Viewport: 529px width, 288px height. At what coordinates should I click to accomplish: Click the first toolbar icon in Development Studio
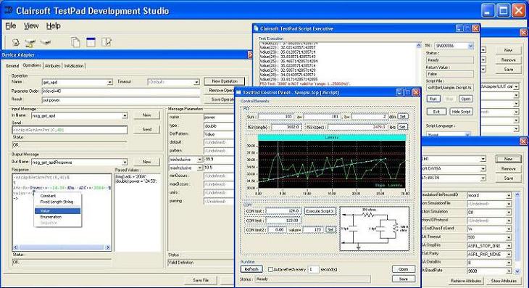click(15, 43)
